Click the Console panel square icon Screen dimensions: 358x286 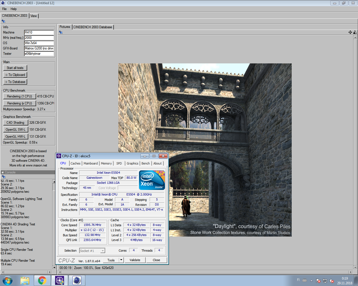pos(2,172)
